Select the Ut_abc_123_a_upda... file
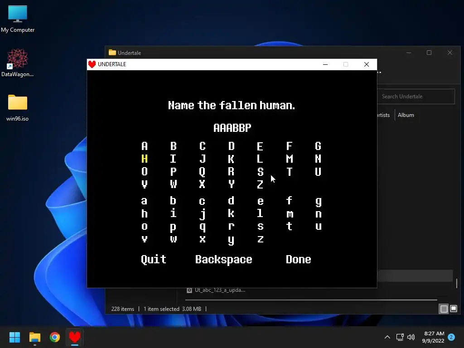This screenshot has width=464, height=348. click(216, 290)
